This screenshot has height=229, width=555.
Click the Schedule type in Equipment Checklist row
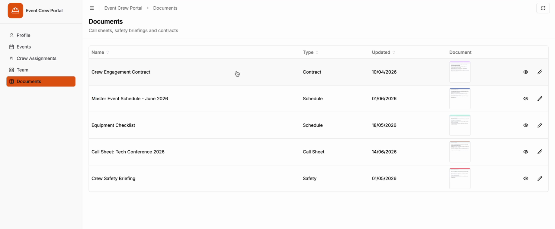pos(313,125)
